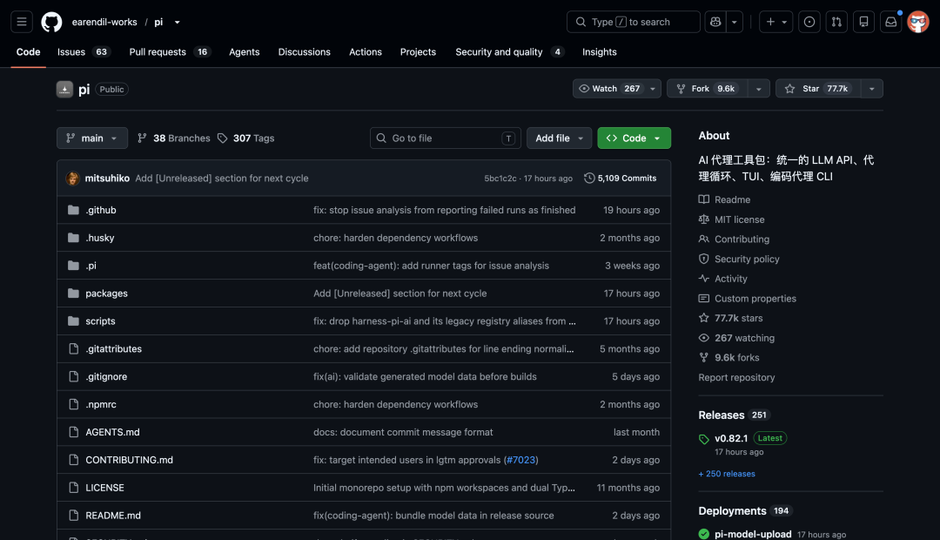View the 250 releases link

727,474
